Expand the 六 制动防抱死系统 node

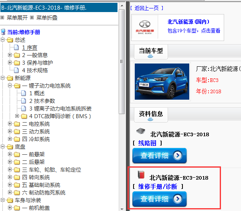point(10,193)
